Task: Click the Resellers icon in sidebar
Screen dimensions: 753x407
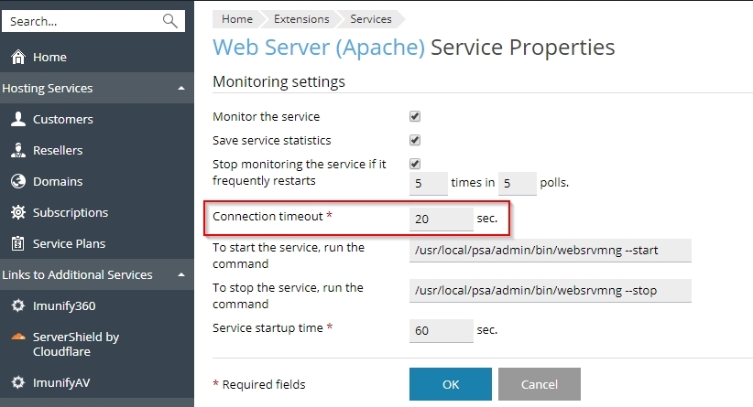Action: (17, 150)
